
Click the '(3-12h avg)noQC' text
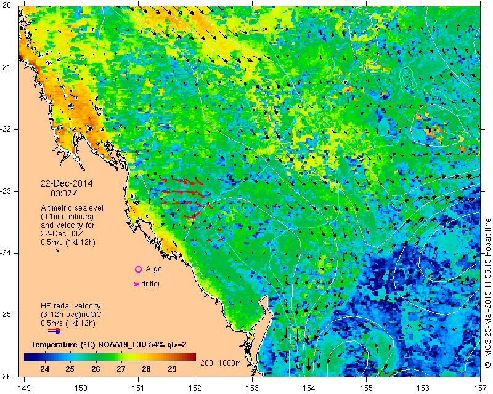click(x=71, y=315)
